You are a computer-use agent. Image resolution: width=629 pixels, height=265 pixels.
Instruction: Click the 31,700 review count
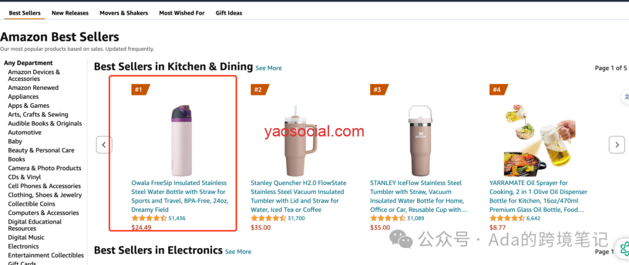click(296, 218)
